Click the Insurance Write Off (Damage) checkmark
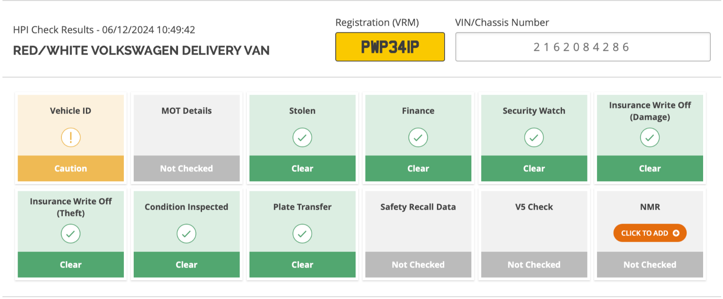 650,137
